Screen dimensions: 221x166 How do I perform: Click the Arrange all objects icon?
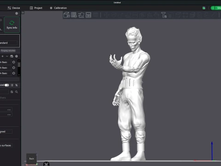coord(88,15)
